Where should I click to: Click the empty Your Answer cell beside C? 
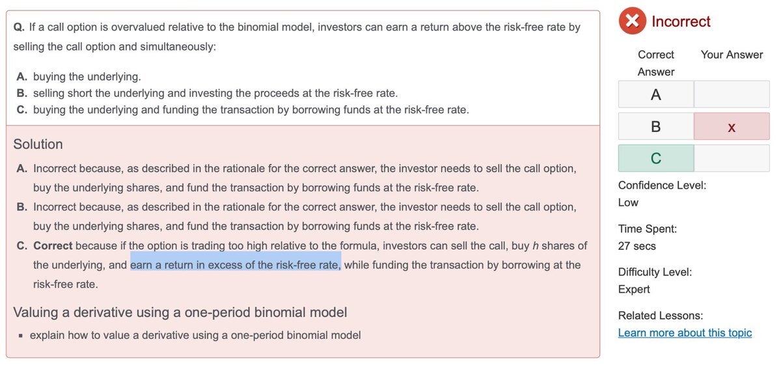tap(732, 158)
